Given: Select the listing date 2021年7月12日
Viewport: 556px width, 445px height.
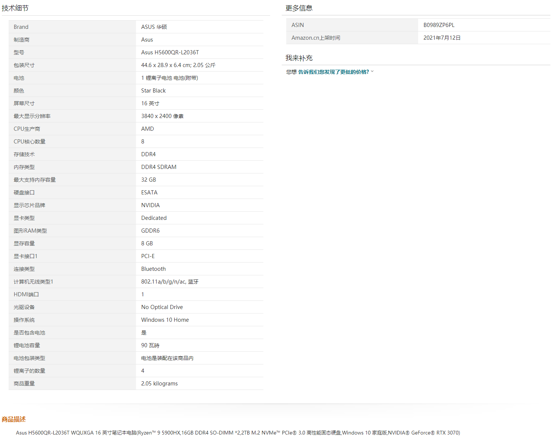Looking at the screenshot, I should click(x=442, y=38).
